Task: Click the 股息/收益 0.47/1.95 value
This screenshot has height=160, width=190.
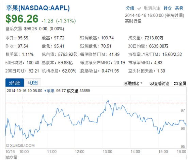Action: [x=110, y=71]
